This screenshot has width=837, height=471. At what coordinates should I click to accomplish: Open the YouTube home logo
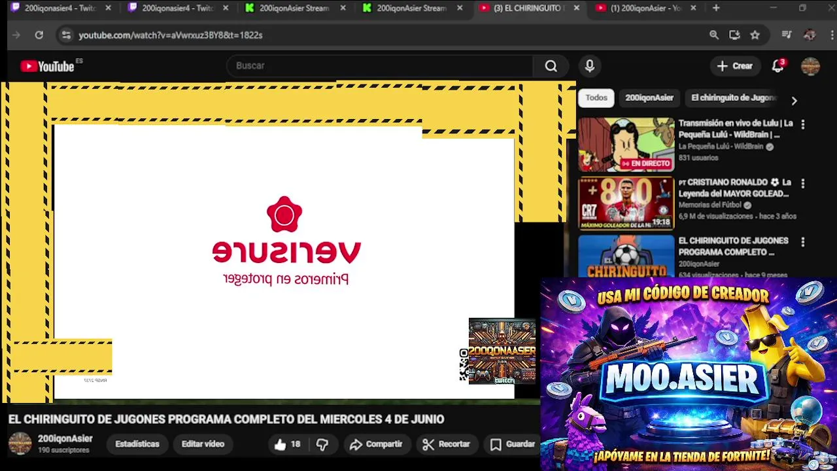pyautogui.click(x=47, y=66)
